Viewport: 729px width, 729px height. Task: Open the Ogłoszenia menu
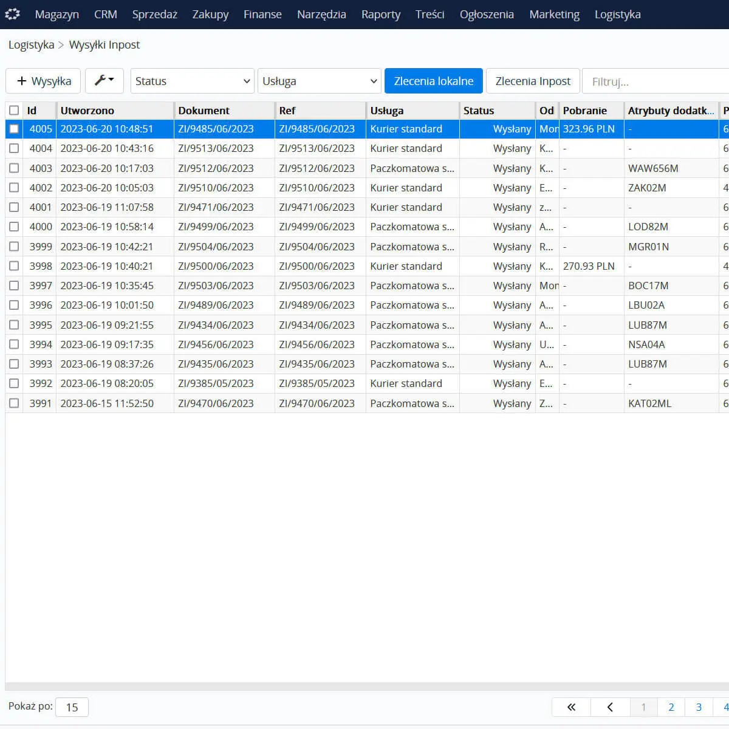[487, 14]
